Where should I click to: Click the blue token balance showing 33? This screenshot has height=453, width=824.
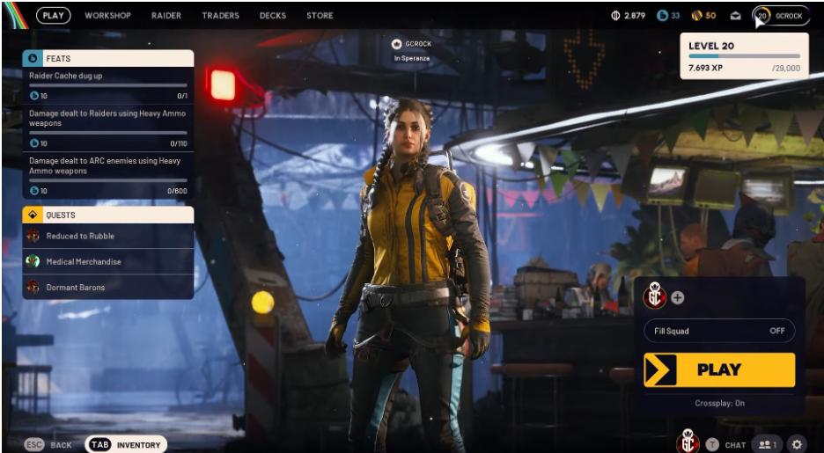point(669,16)
